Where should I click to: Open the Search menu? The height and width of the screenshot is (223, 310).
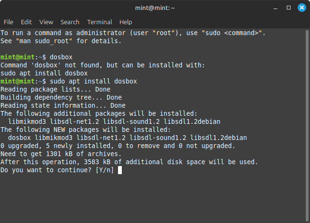70,22
